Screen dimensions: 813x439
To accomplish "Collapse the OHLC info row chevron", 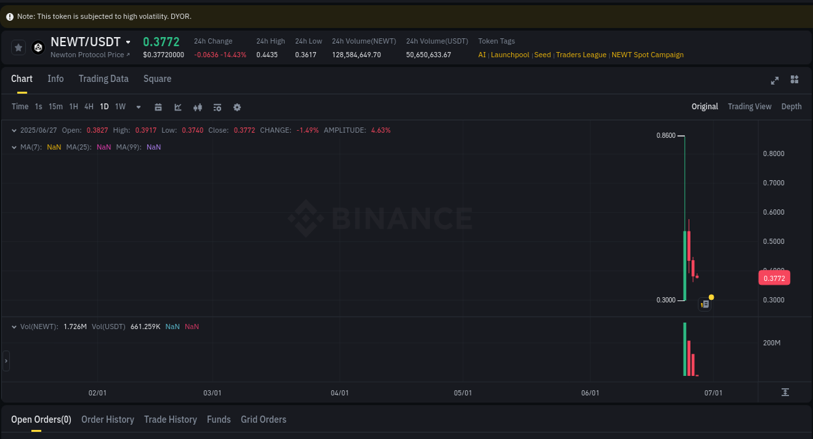I will [x=13, y=130].
